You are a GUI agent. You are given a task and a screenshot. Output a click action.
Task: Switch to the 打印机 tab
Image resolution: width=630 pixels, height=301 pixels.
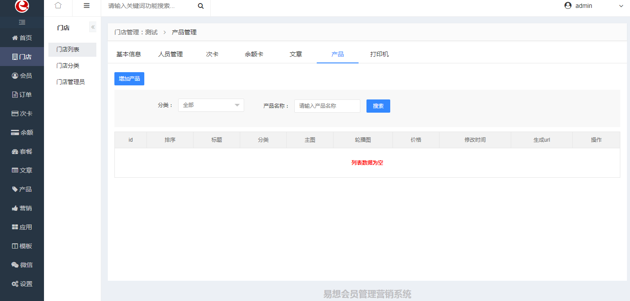[379, 54]
